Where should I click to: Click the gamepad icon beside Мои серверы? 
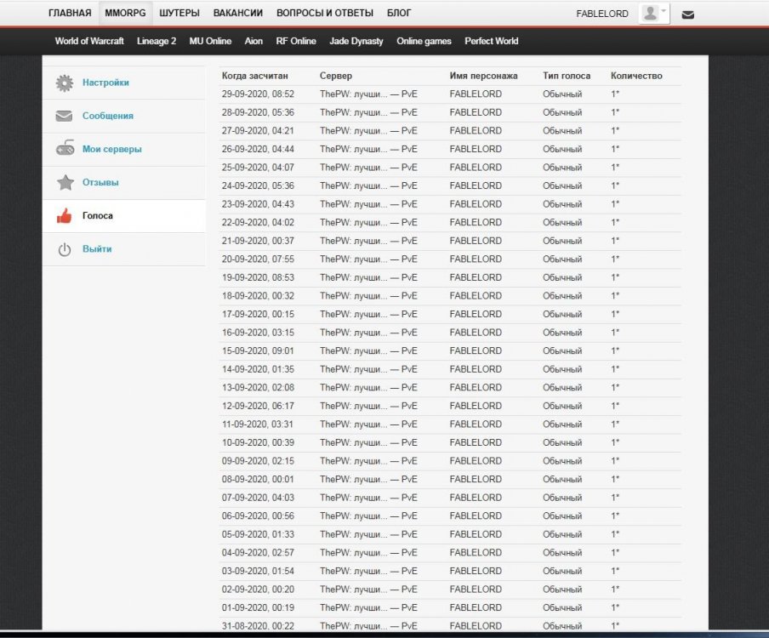click(65, 150)
